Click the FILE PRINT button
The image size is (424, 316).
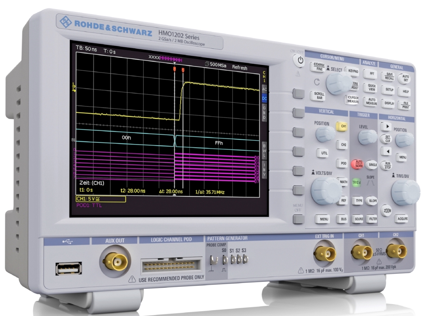405,105
